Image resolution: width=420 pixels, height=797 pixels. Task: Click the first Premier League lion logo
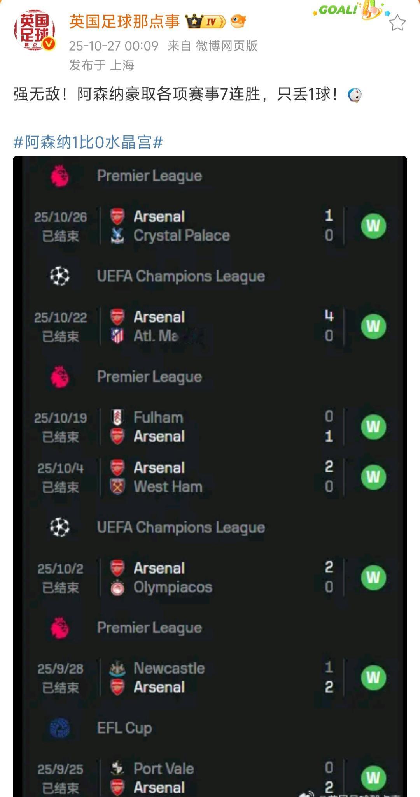pos(60,176)
